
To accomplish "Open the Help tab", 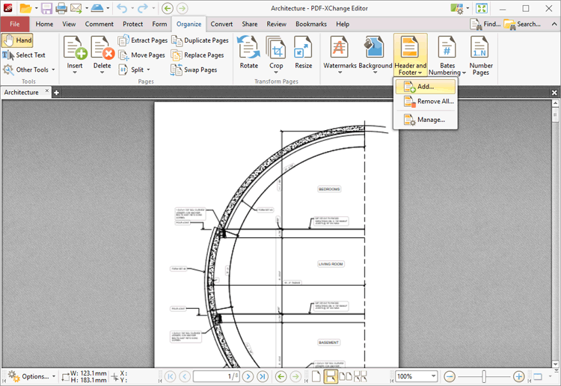I will [343, 24].
